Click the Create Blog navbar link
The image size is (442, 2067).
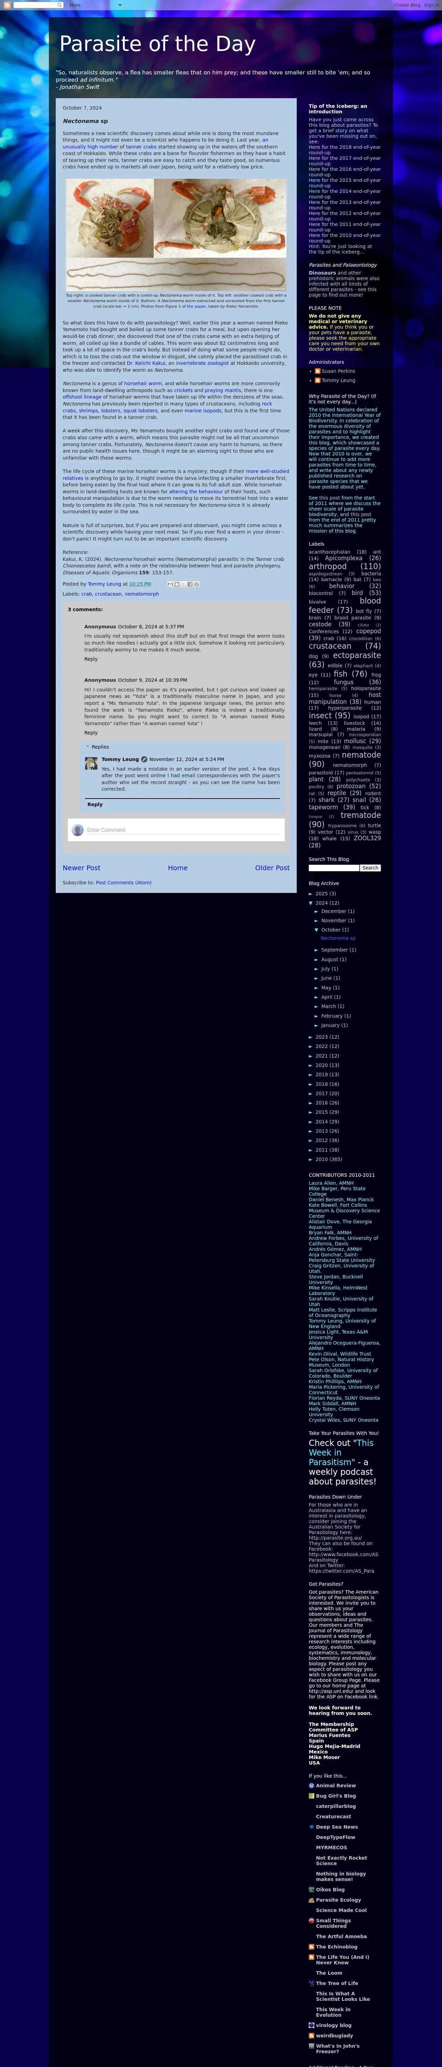point(407,5)
